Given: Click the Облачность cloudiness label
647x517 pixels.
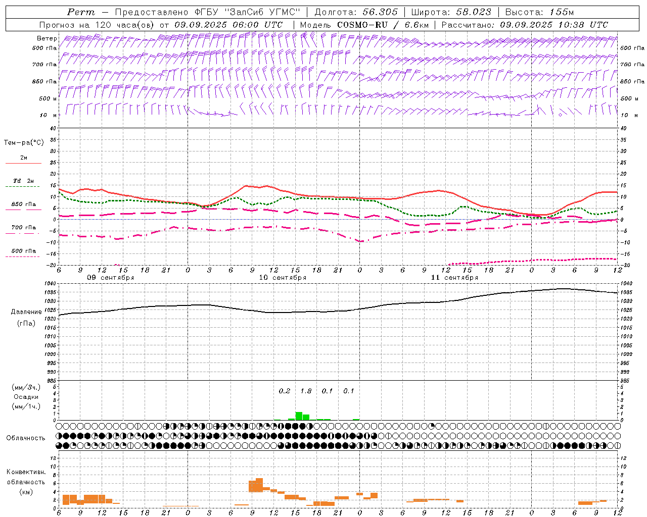Looking at the screenshot, I should 26,438.
